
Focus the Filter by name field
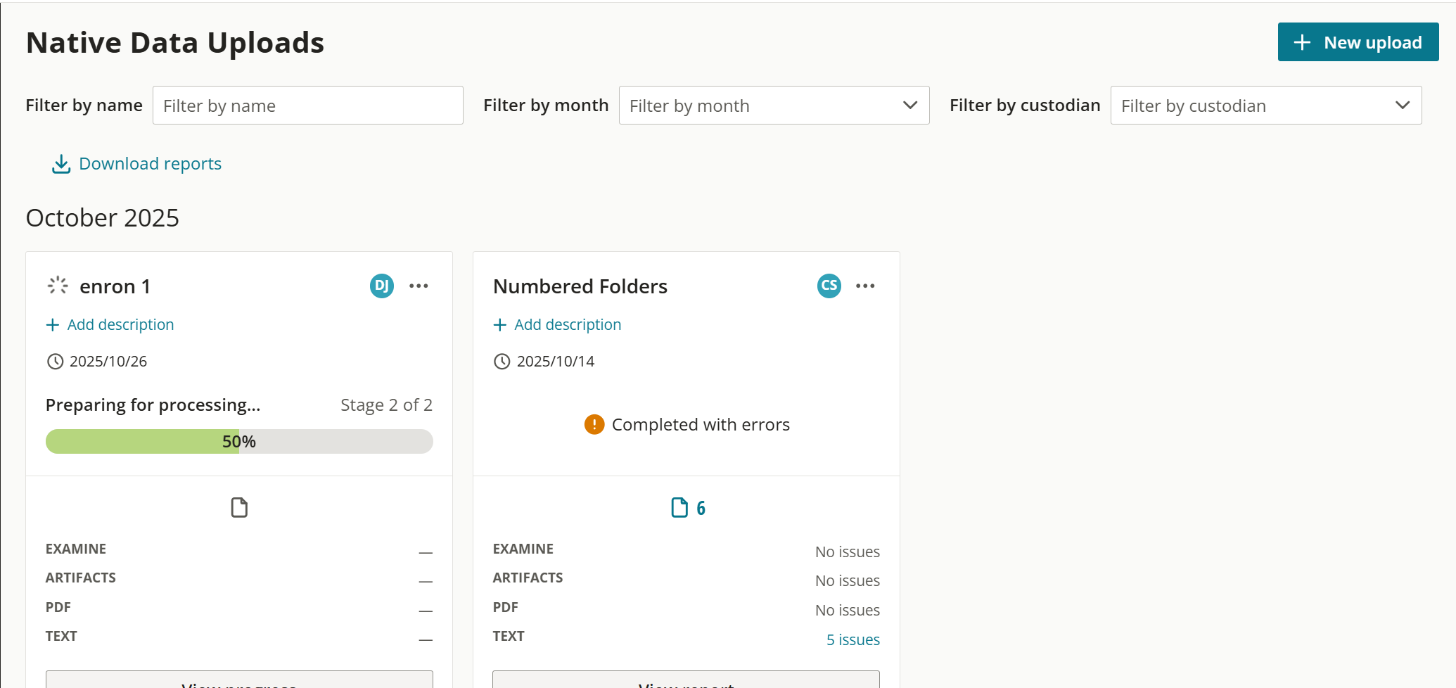(x=307, y=106)
